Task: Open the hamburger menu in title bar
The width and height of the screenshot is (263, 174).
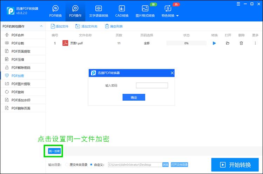Action: pos(238,4)
